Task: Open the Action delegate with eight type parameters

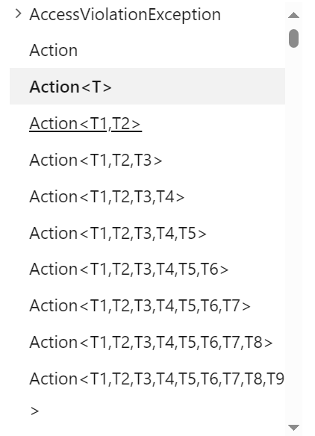Action: [151, 342]
